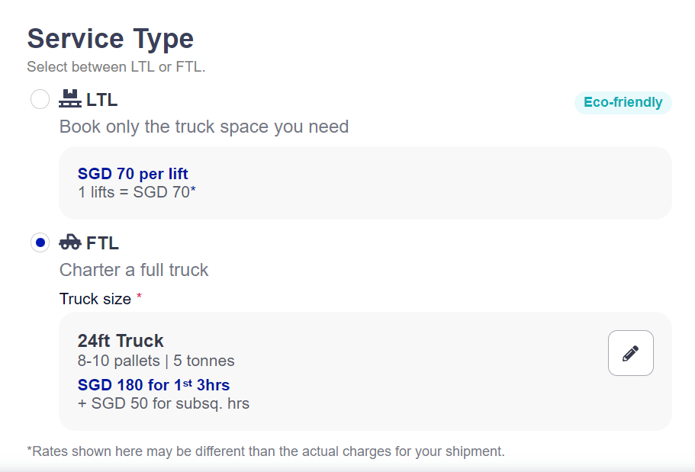Click the SGD 180 for 1st 3hrs rate
695x472 pixels.
tap(153, 384)
